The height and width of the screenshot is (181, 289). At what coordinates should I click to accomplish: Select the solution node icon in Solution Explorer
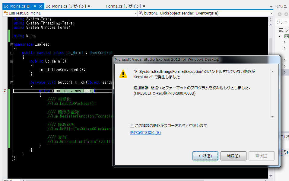click(x=281, y=30)
